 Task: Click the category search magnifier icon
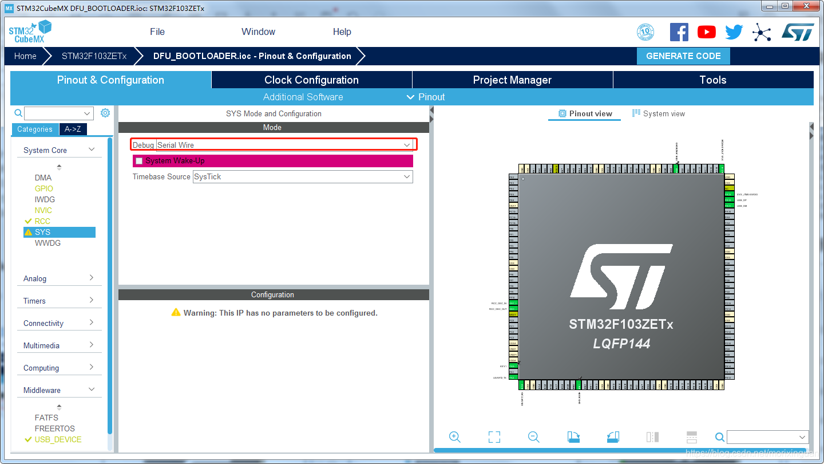click(x=18, y=113)
